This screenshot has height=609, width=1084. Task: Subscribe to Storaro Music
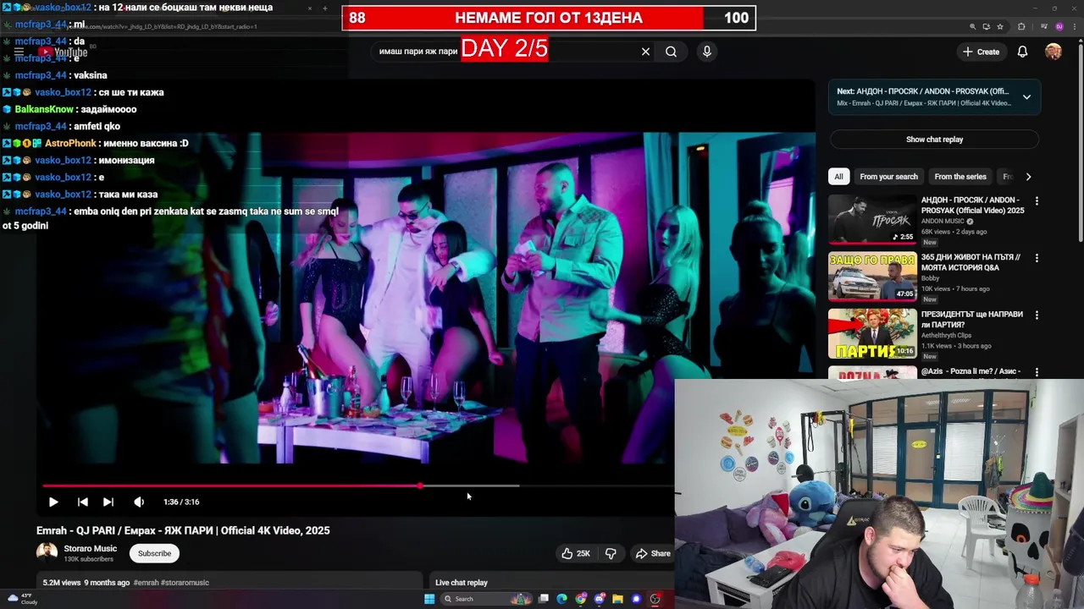pyautogui.click(x=154, y=553)
